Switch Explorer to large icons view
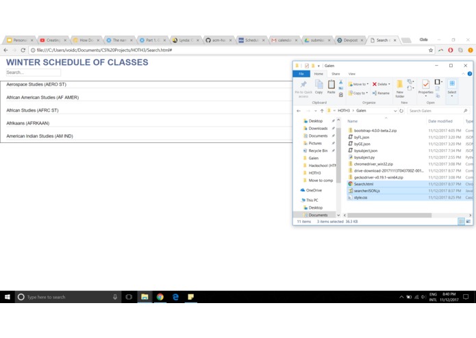Image resolution: width=476 pixels, height=338 pixels. 468,222
